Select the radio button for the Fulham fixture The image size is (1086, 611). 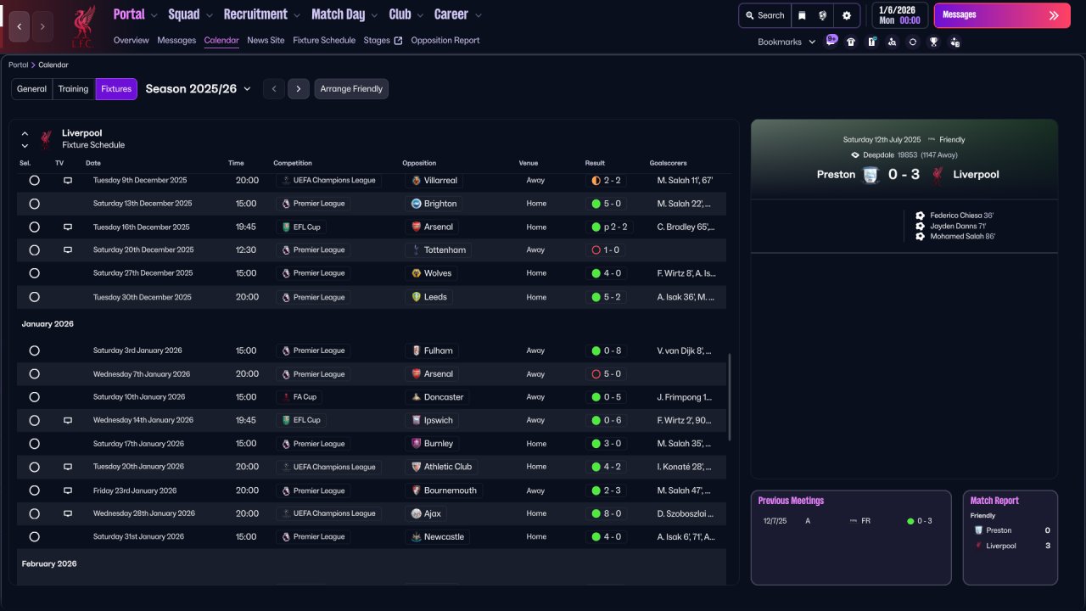tap(34, 350)
